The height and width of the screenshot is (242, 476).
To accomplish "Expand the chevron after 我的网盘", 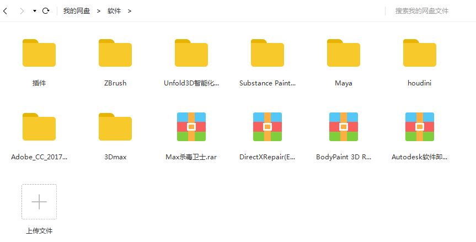I will click(x=99, y=11).
